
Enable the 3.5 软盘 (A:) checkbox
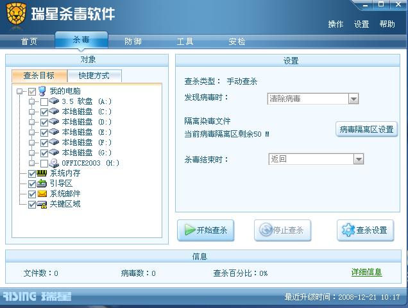coord(44,102)
